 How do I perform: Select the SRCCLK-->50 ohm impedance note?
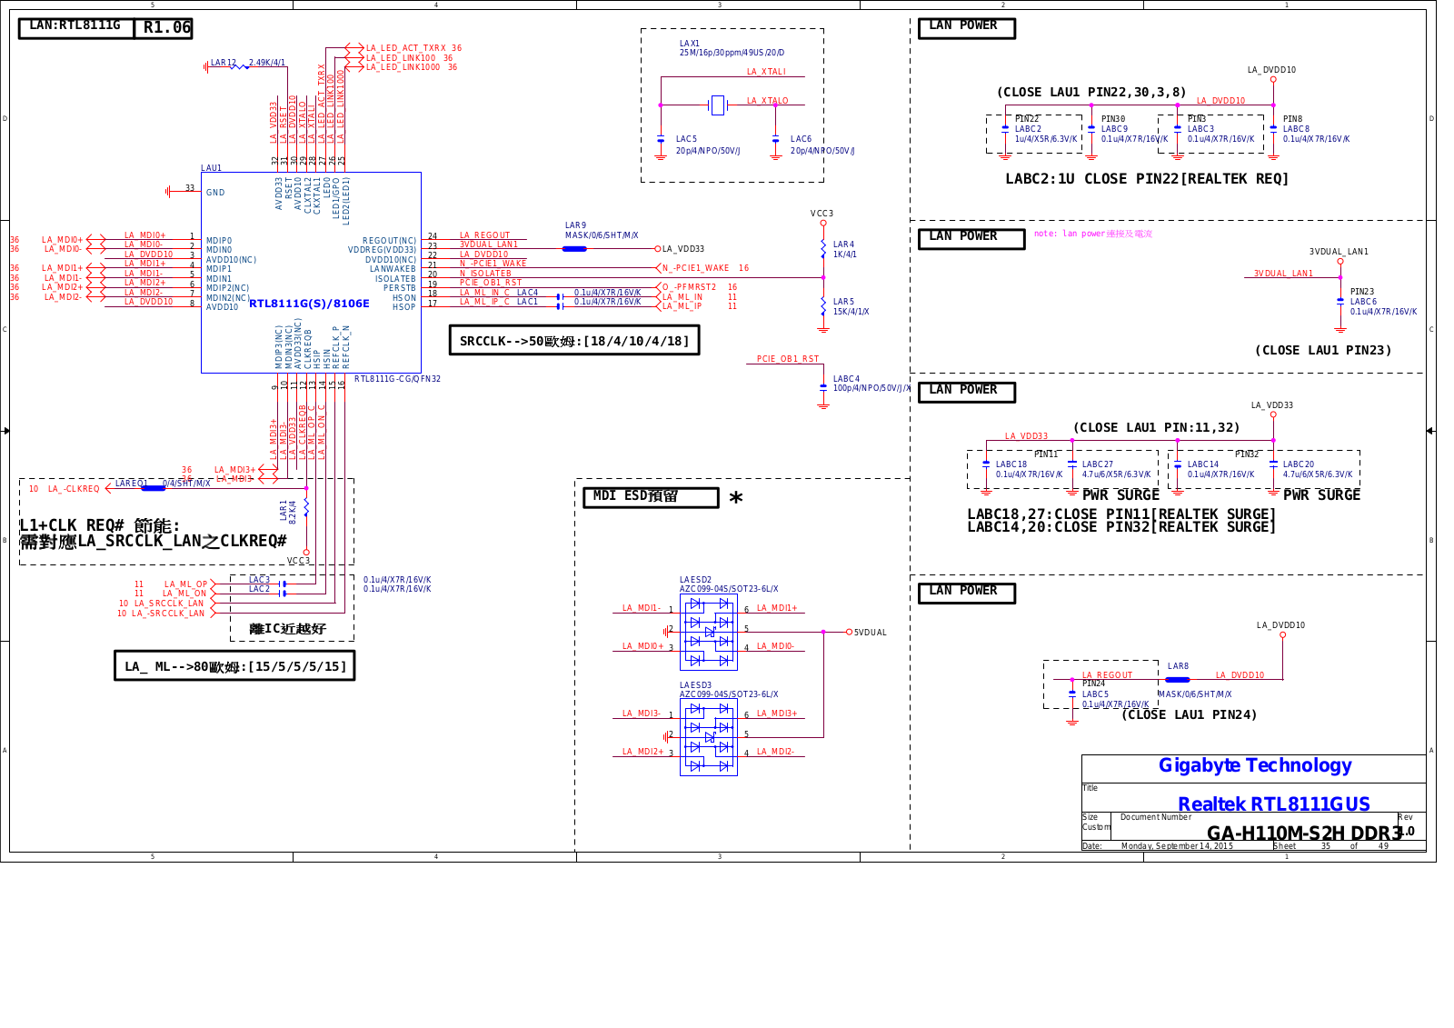[x=574, y=341]
